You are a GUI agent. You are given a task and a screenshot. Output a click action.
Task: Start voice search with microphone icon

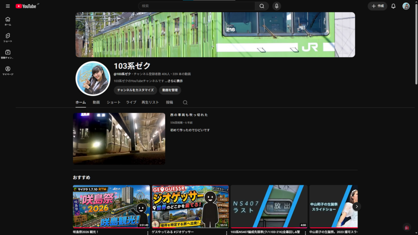[276, 6]
